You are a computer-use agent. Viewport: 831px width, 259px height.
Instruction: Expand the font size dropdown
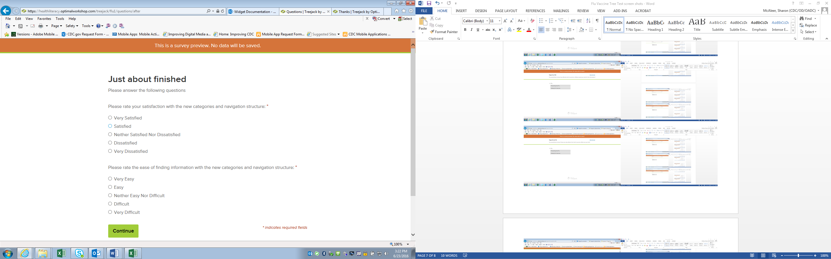click(x=499, y=21)
